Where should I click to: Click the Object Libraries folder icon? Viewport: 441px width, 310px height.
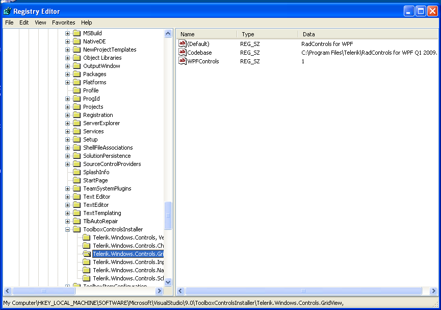(x=77, y=58)
